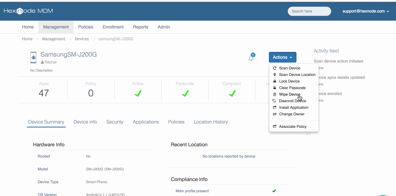Click the padlock icon for Lock Device
The width and height of the screenshot is (396, 196).
click(275, 81)
